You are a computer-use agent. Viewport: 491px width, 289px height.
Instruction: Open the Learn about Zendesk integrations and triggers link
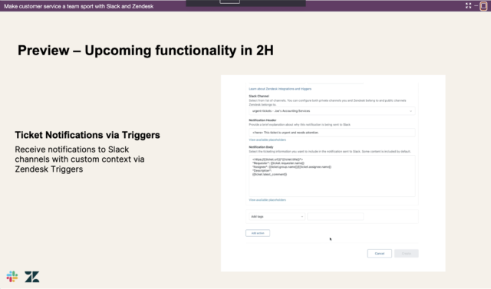tap(280, 89)
